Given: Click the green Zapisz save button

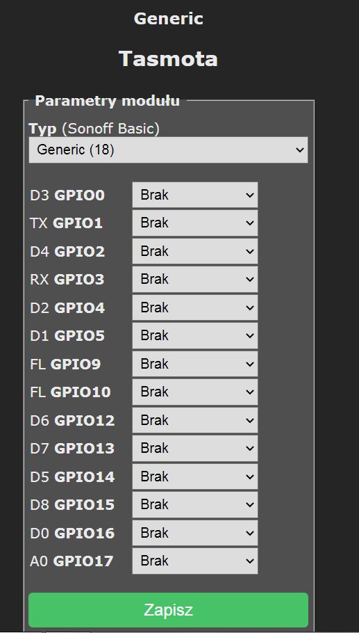Looking at the screenshot, I should click(x=168, y=610).
